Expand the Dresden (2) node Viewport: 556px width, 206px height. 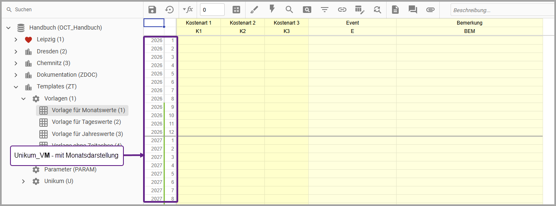[x=16, y=52]
